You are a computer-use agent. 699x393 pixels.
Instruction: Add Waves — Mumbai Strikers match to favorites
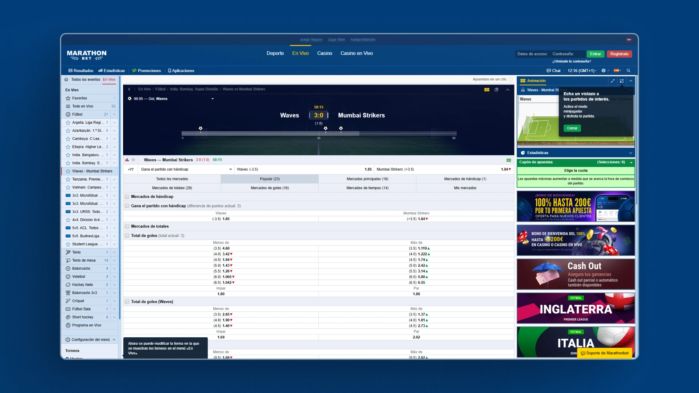pos(133,160)
